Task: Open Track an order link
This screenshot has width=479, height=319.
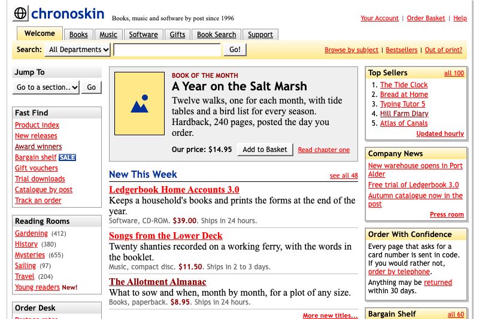Action: 38,200
